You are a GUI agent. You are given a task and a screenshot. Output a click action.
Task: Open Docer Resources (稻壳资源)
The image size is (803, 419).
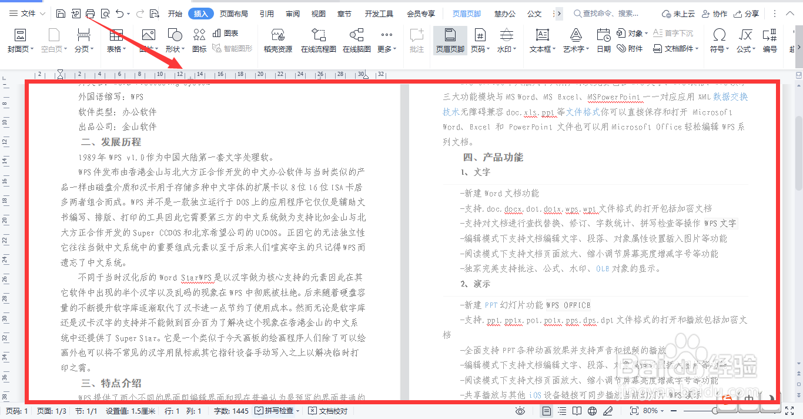pyautogui.click(x=277, y=41)
